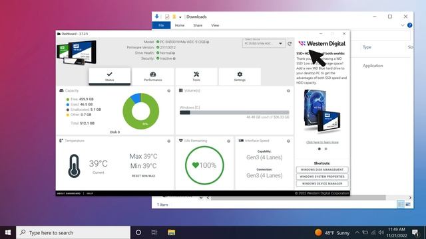This screenshot has height=239, width=426.
Task: Expand the ribbon chevron in Downloads window
Action: pyautogui.click(x=402, y=25)
